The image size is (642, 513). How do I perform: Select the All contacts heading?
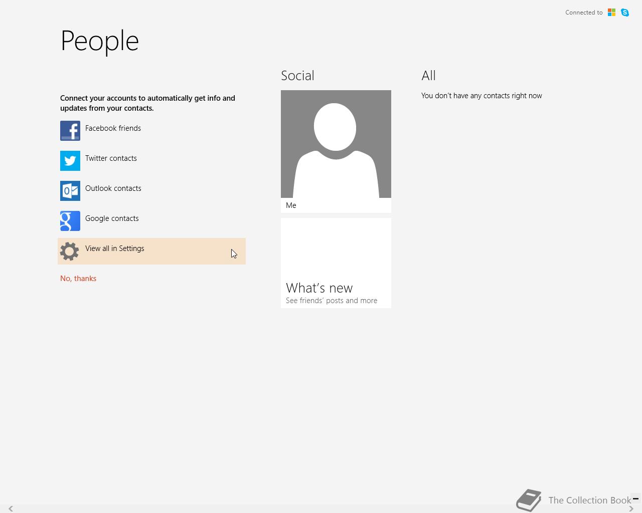428,76
